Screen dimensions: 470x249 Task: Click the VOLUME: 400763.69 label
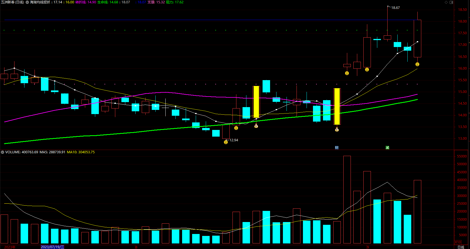click(x=22, y=152)
